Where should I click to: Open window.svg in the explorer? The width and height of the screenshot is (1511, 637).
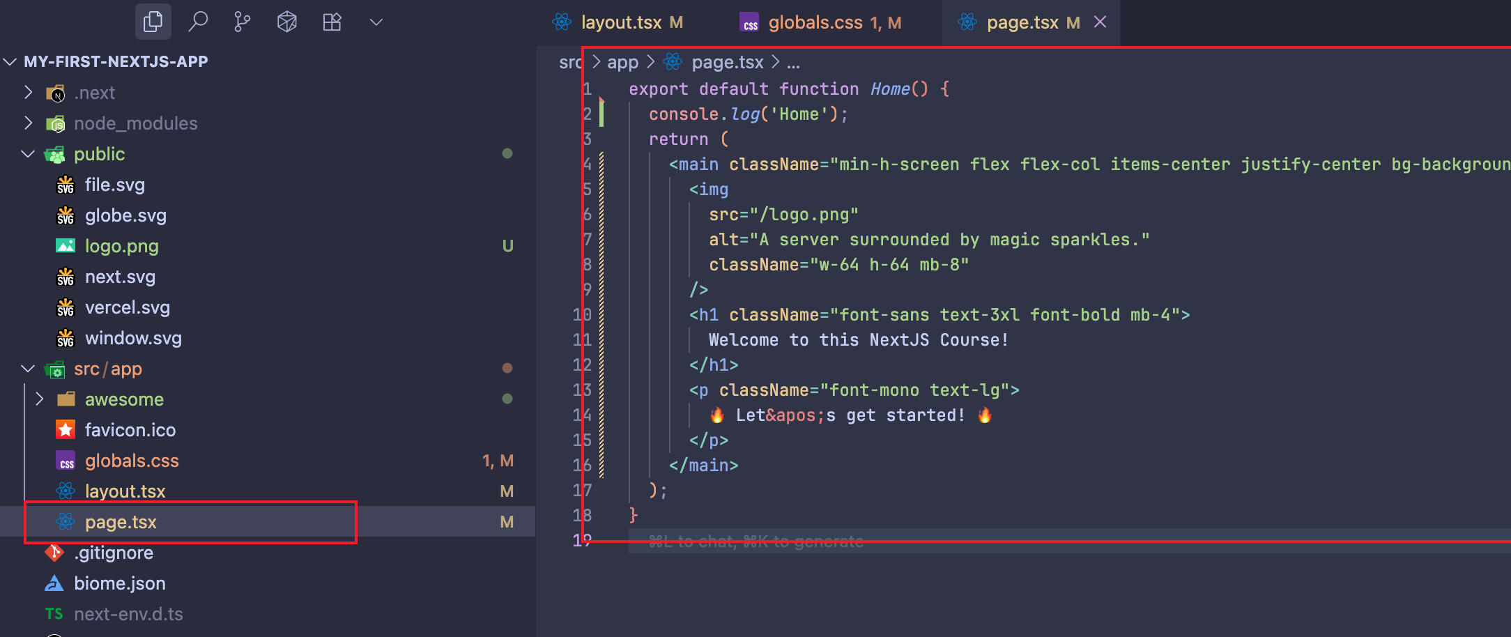(x=133, y=338)
